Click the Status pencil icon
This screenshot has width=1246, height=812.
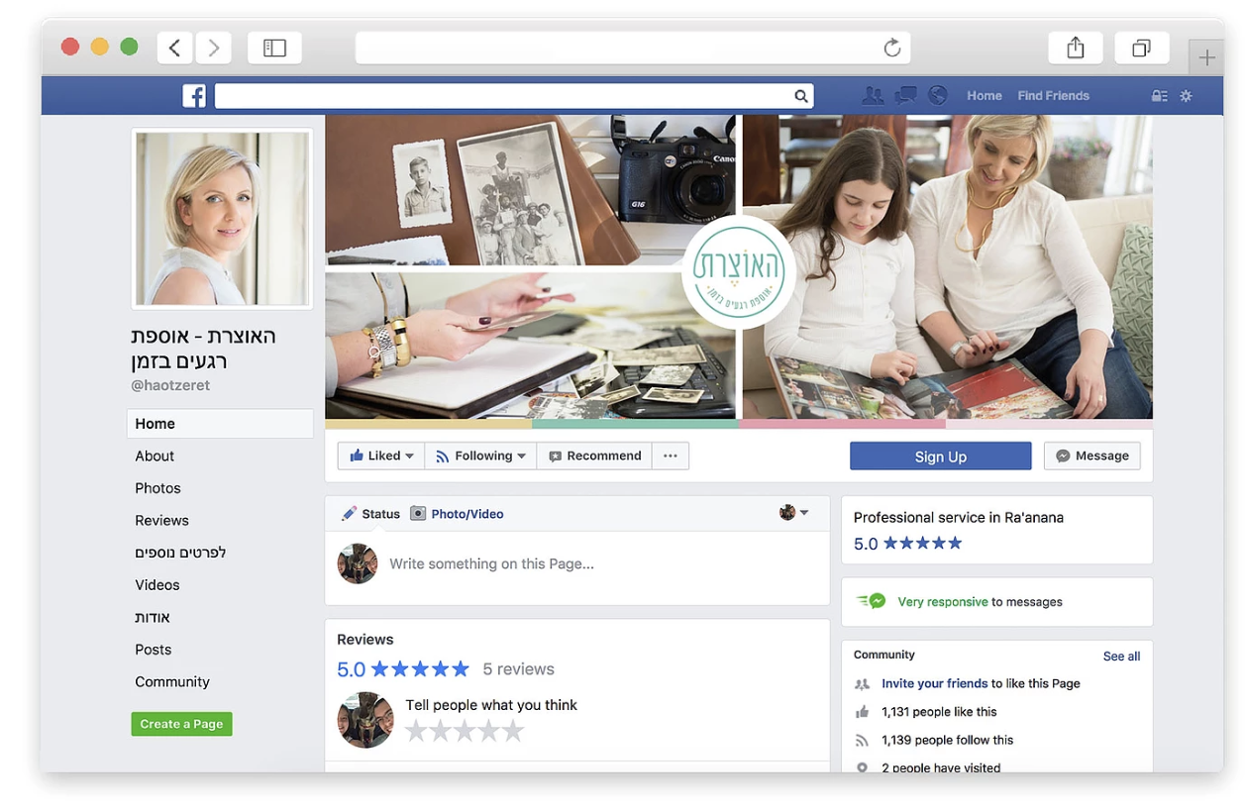(349, 514)
